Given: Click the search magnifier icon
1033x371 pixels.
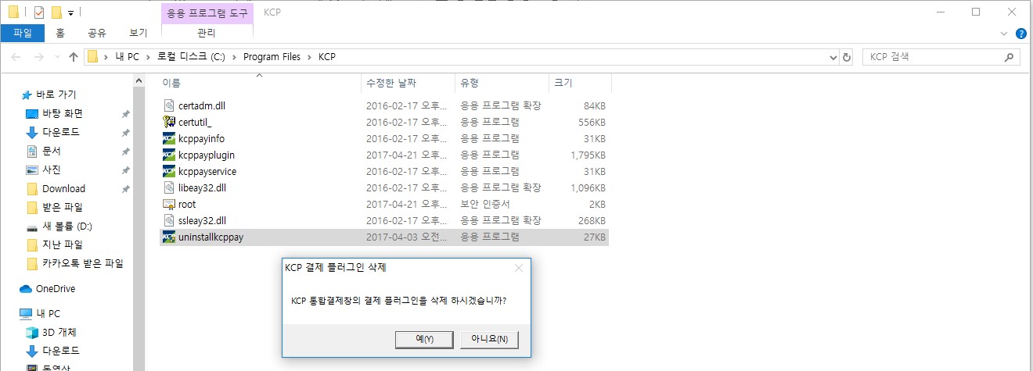Looking at the screenshot, I should (x=1010, y=57).
